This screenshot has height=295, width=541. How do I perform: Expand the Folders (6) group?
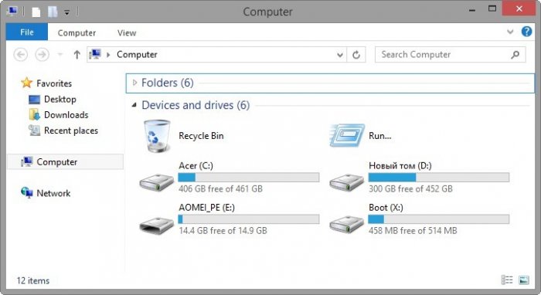pos(134,83)
